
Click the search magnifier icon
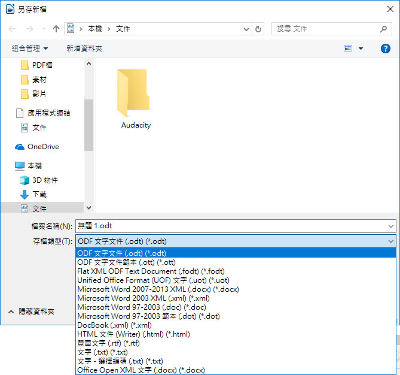[x=383, y=29]
